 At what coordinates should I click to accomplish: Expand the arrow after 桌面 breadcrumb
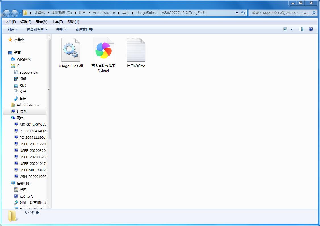133,13
